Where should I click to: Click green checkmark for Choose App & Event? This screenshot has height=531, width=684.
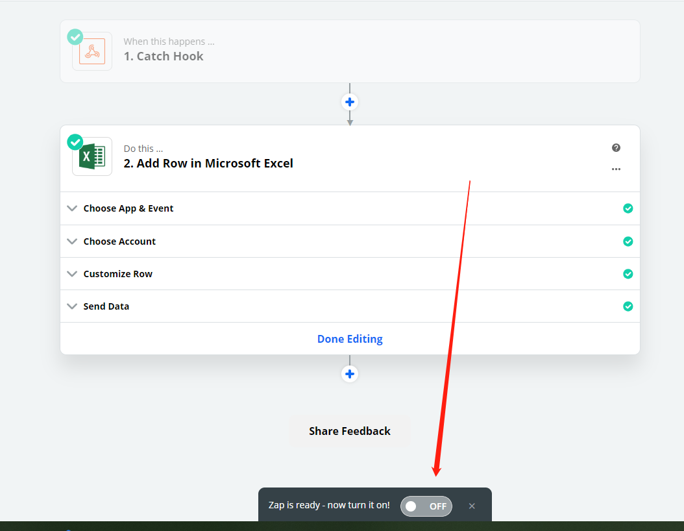628,208
